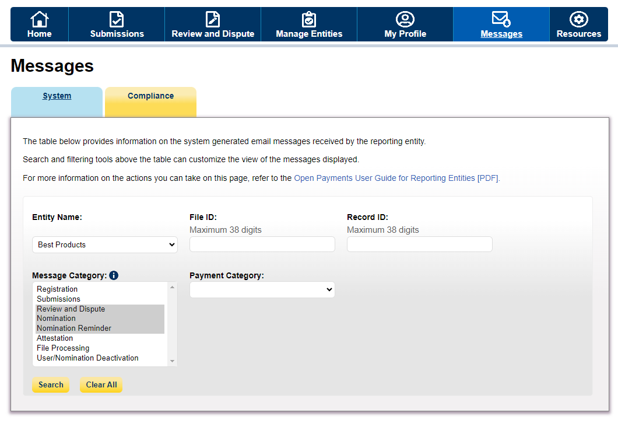618x423 pixels.
Task: Select File Processing list option
Action: [100, 348]
